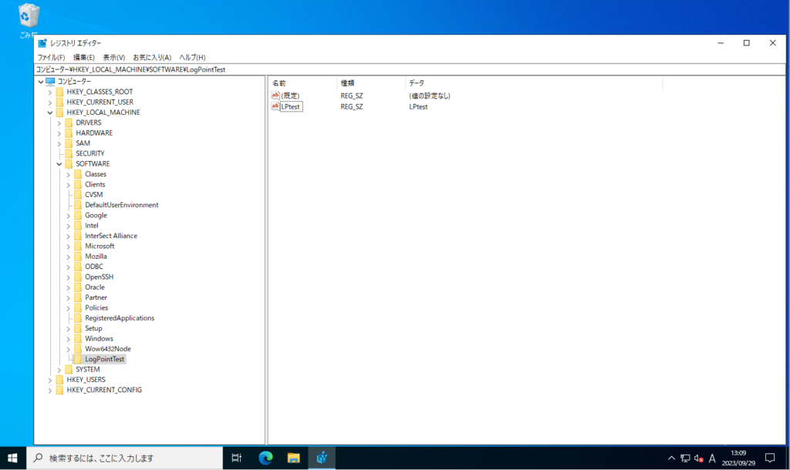Click the registry path address bar

tap(409, 69)
